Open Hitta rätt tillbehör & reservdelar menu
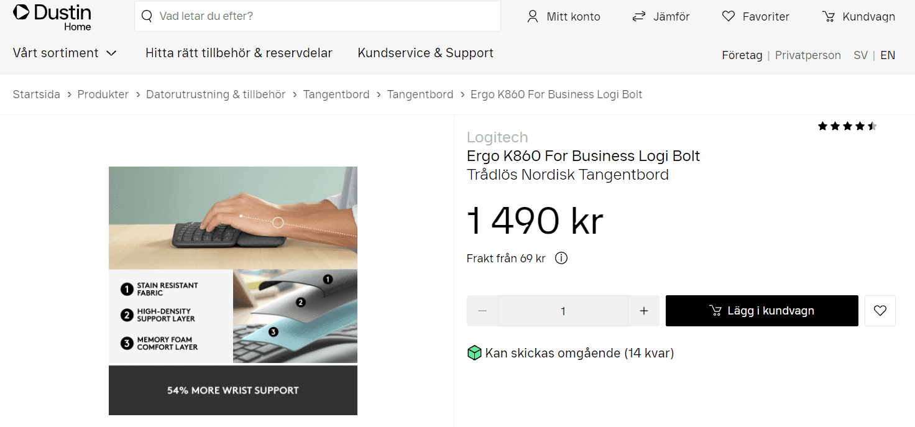This screenshot has width=915, height=427. [x=239, y=53]
